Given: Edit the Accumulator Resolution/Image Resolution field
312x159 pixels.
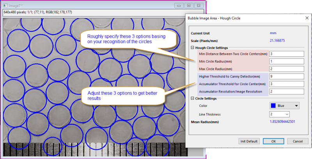Looking at the screenshot, I should click(286, 92).
